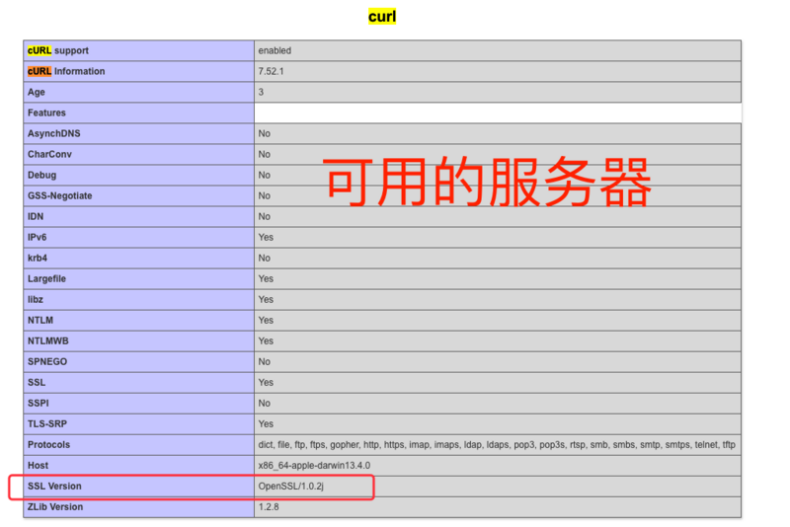Click the host value 'x86_64-apple-darwin13.4.0'
Screen dimensions: 790x527
point(314,466)
